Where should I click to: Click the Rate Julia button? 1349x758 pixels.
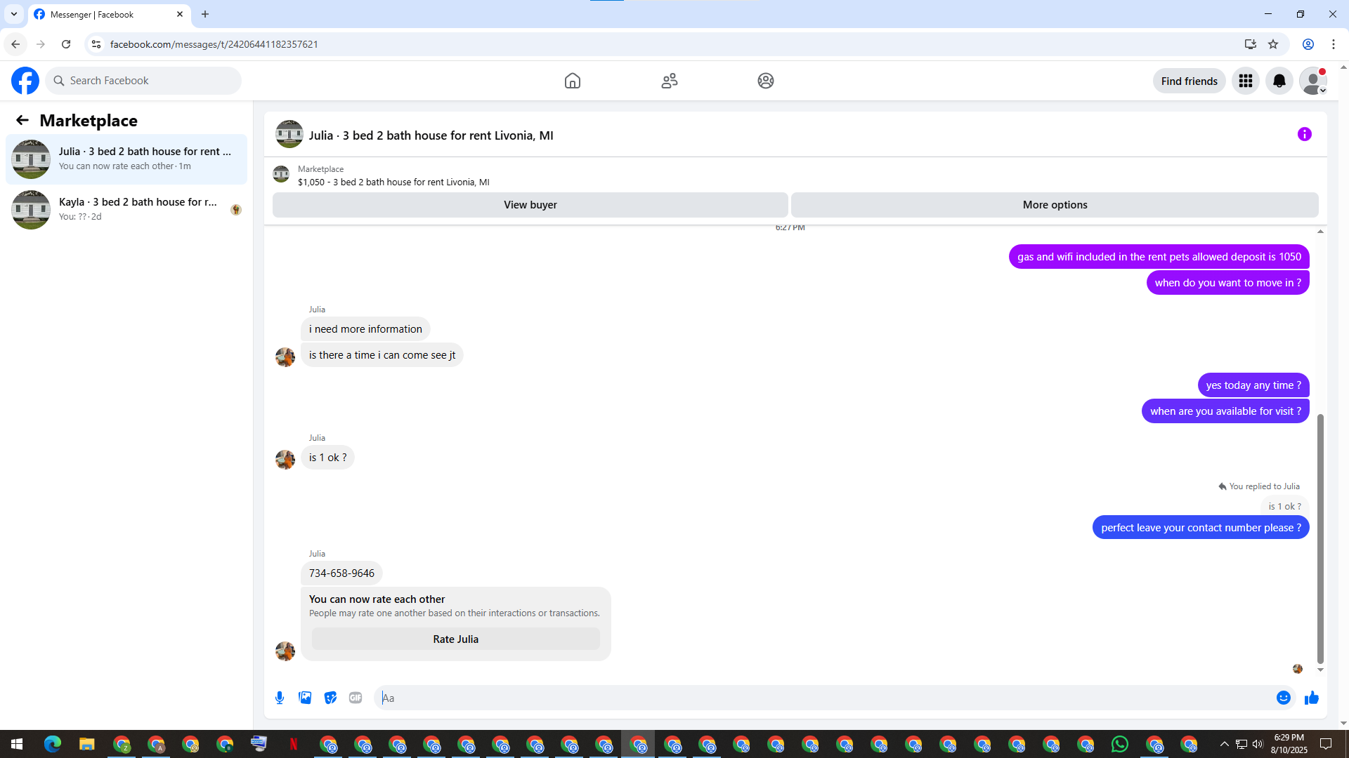(x=455, y=639)
